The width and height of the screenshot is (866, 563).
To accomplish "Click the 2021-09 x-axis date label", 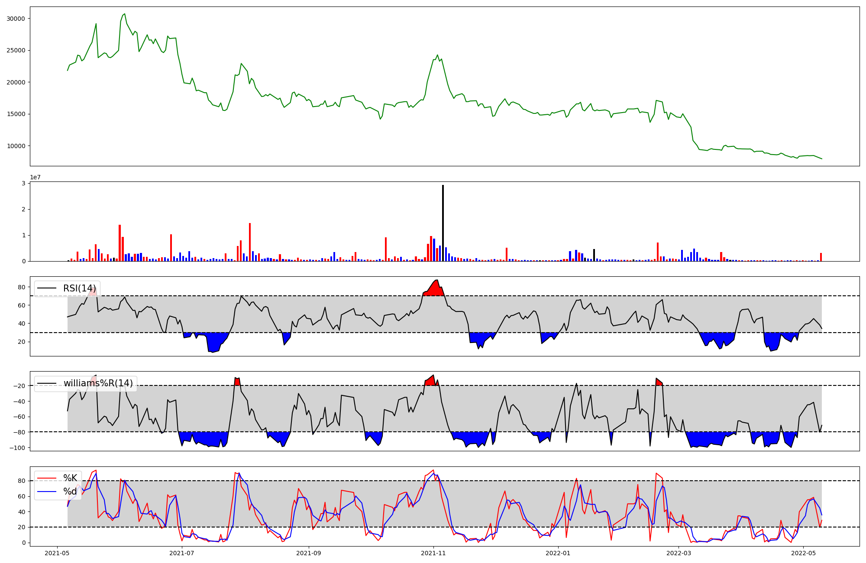I will [309, 553].
